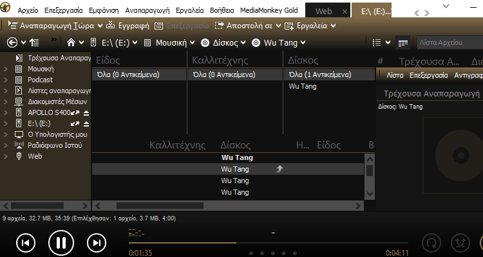Sort tracks by the Καλλιτέχνης list column
The image size is (483, 257).
(x=178, y=145)
